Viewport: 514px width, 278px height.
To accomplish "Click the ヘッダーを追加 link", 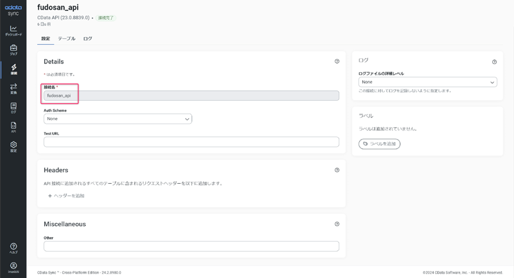I will tap(66, 196).
